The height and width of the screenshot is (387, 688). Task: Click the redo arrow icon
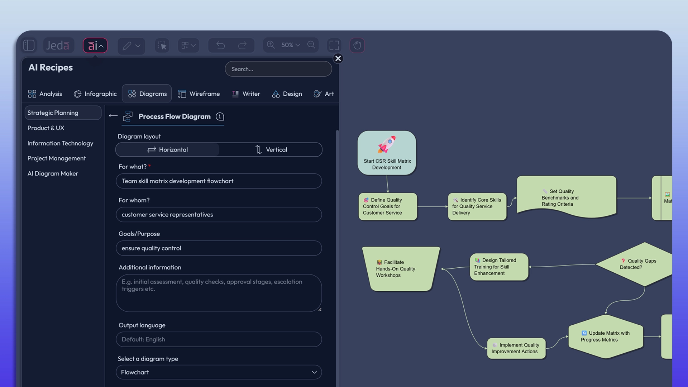(243, 46)
